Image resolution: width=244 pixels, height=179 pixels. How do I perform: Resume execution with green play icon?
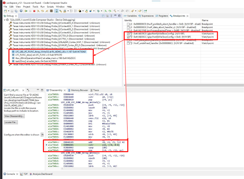pos(26,11)
